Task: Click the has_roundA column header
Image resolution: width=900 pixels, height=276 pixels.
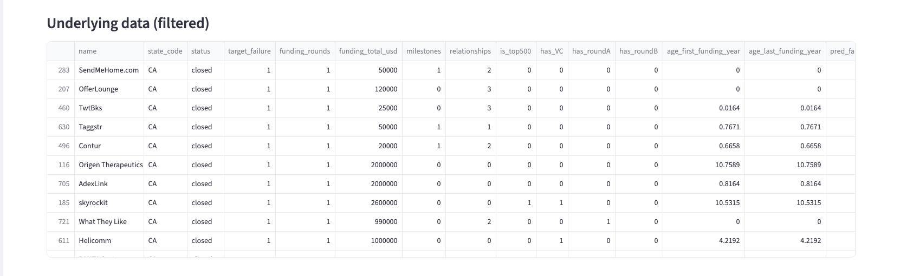Action: (591, 51)
